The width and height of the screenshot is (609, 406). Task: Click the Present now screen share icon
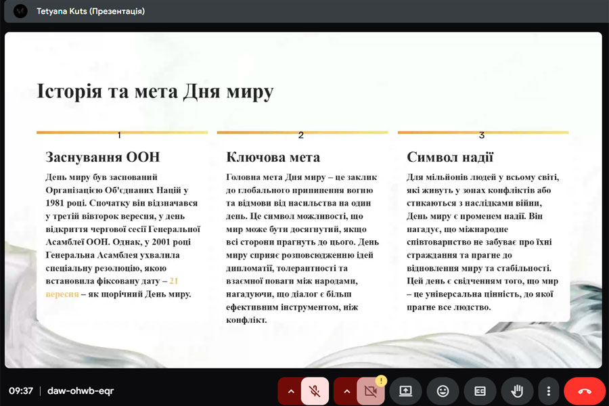pos(406,391)
